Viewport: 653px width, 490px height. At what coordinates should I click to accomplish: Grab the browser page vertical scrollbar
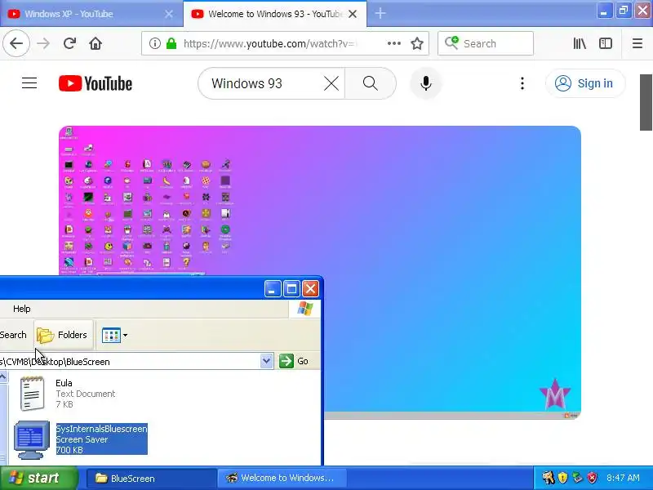[646, 103]
